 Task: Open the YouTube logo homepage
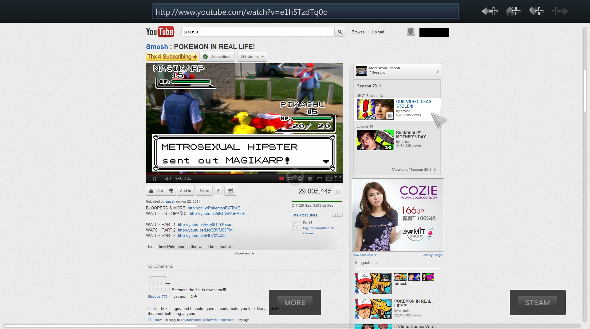tap(160, 32)
